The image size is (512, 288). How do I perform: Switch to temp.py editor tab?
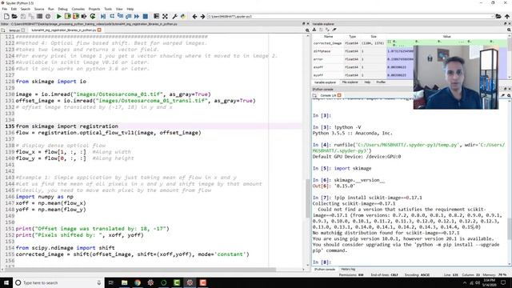point(14,30)
